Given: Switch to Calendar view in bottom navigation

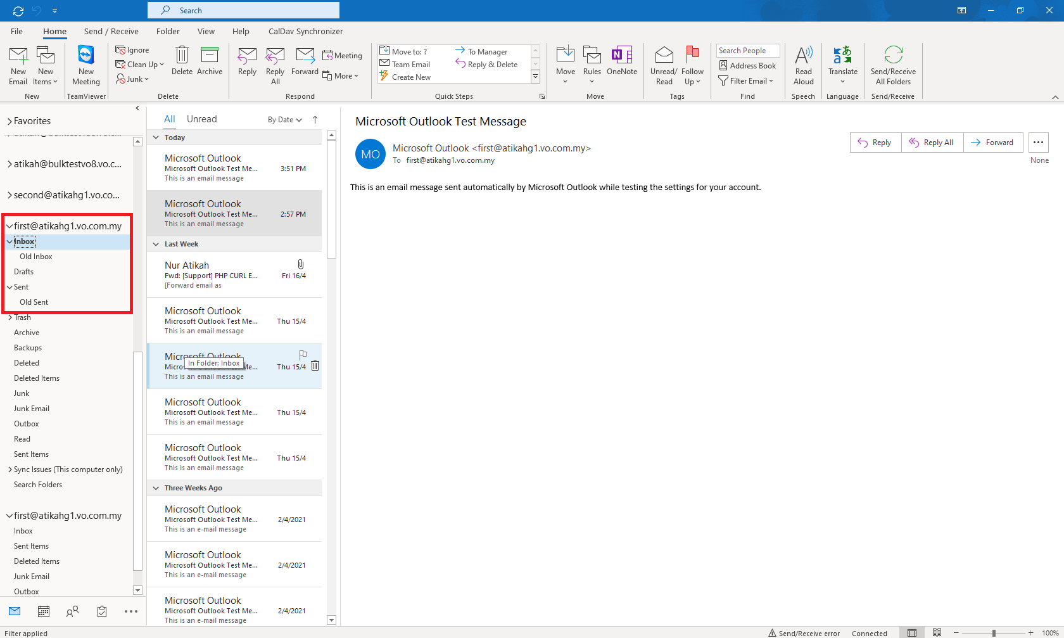Looking at the screenshot, I should [44, 611].
